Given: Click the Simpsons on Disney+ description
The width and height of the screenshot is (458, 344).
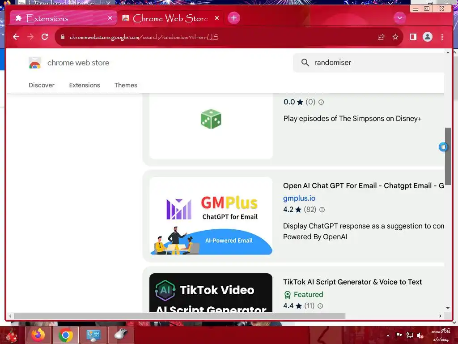Looking at the screenshot, I should [x=352, y=118].
